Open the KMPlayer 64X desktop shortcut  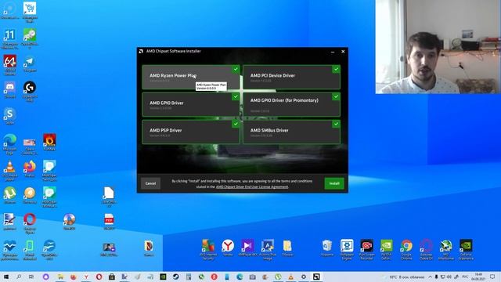click(247, 248)
